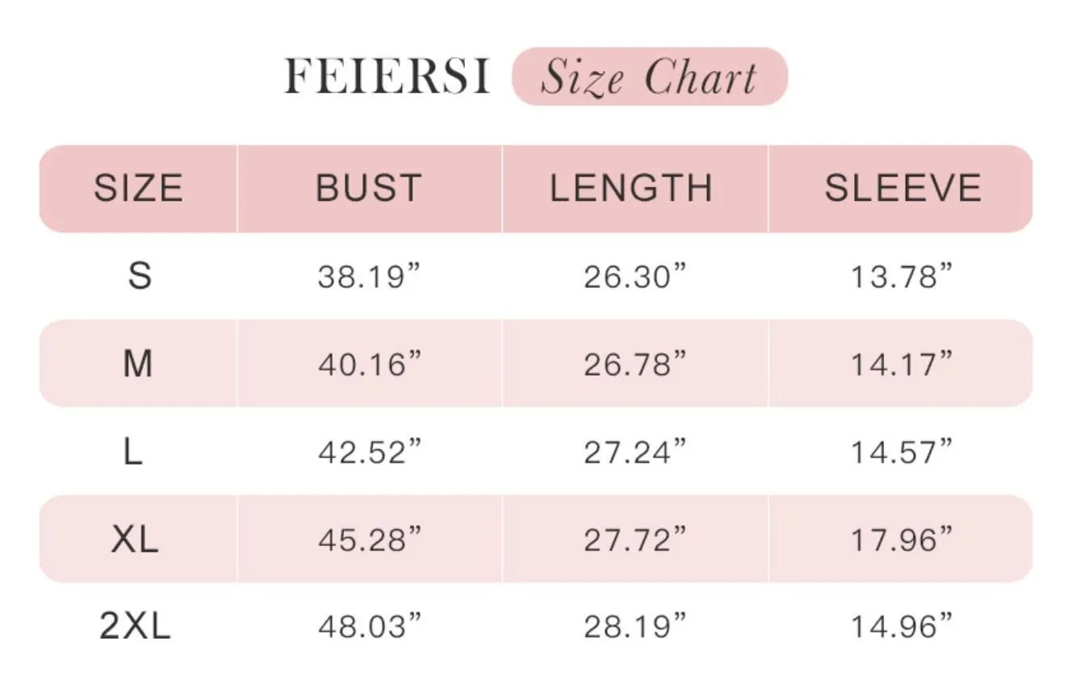Select the LENGTH column header
The width and height of the screenshot is (1080, 697).
(x=632, y=189)
